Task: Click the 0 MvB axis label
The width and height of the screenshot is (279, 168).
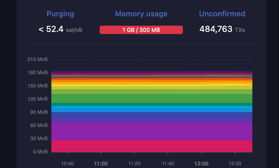Action: click(x=40, y=152)
